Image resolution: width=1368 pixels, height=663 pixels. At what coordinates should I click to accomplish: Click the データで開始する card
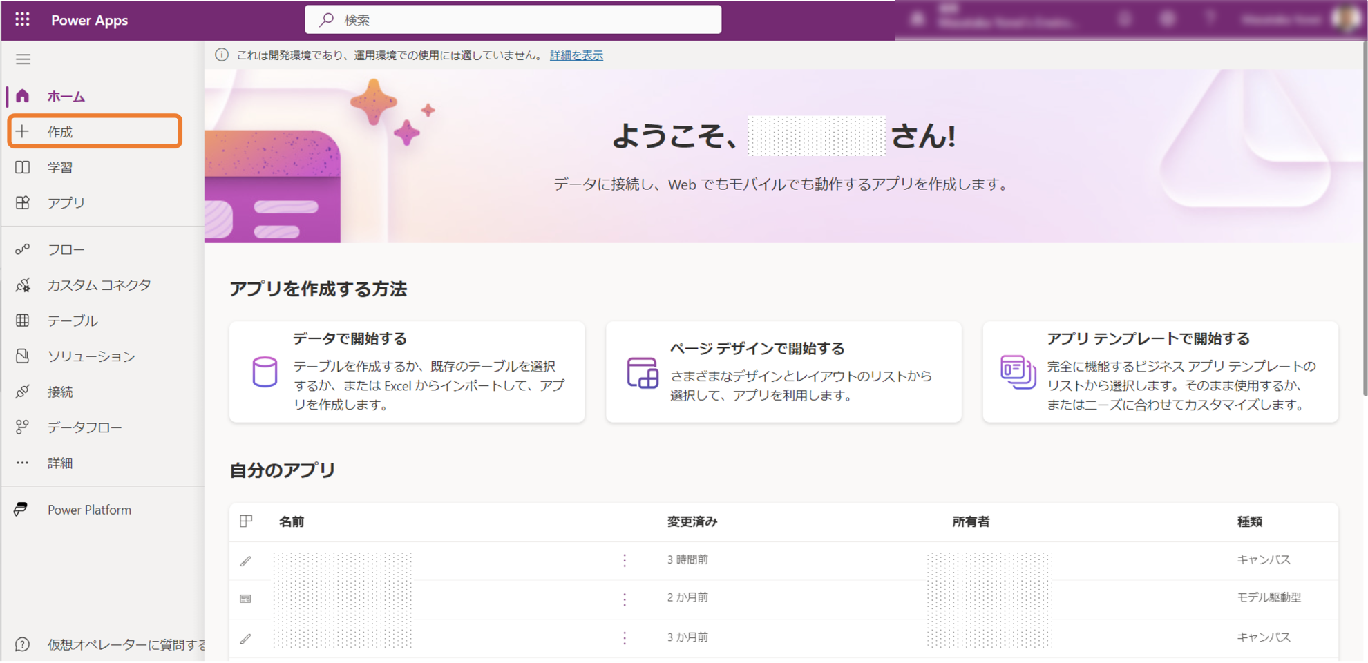[407, 372]
